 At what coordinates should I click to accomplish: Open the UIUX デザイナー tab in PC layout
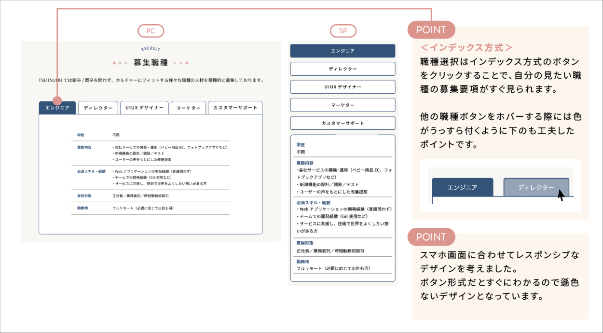coord(144,108)
